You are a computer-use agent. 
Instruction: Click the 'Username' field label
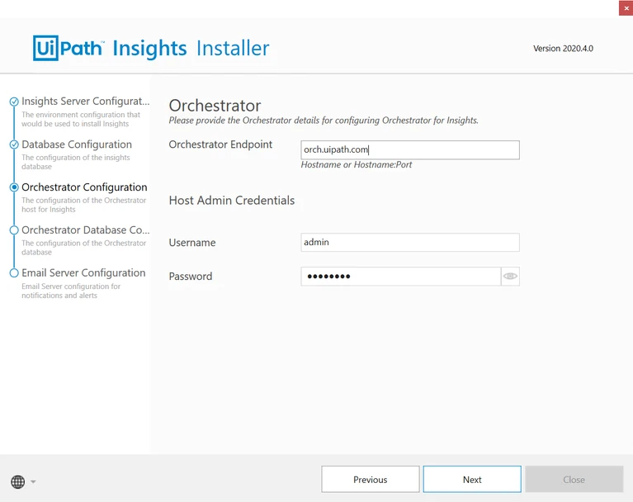192,243
